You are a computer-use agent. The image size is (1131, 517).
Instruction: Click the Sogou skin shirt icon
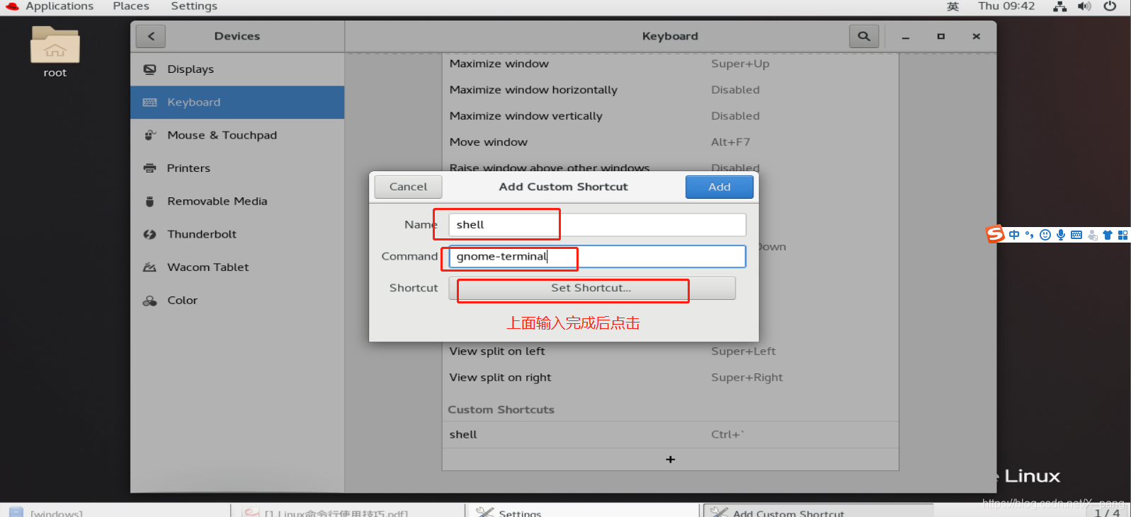(x=1108, y=235)
